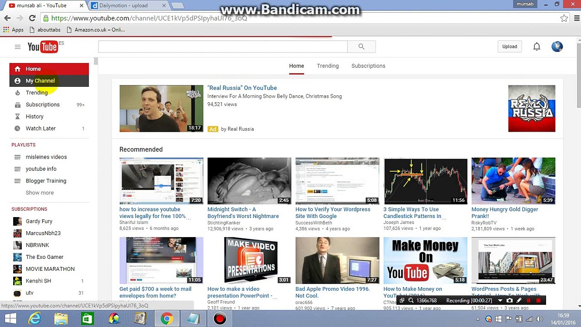Click by Real Russia advertiser link

(x=237, y=129)
